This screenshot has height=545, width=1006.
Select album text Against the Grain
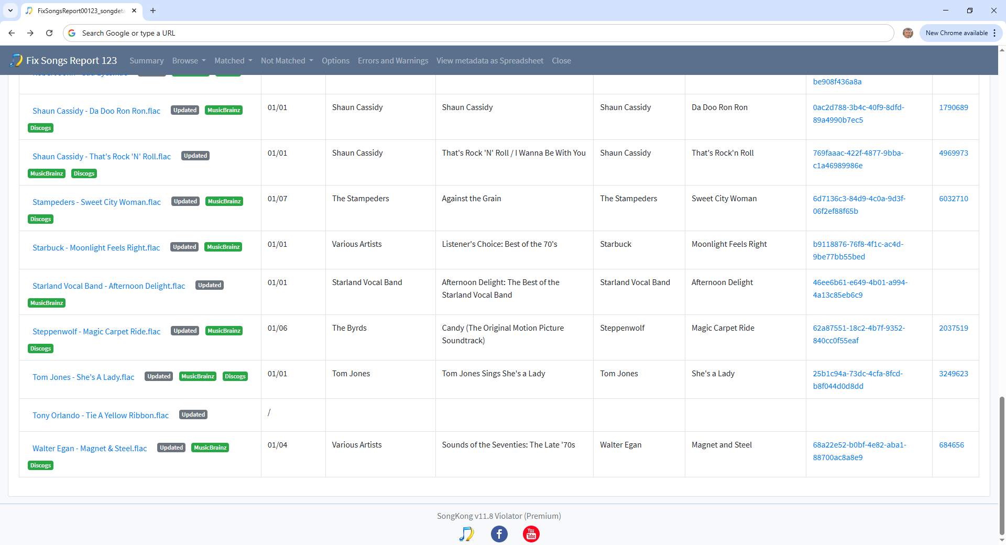click(x=471, y=199)
